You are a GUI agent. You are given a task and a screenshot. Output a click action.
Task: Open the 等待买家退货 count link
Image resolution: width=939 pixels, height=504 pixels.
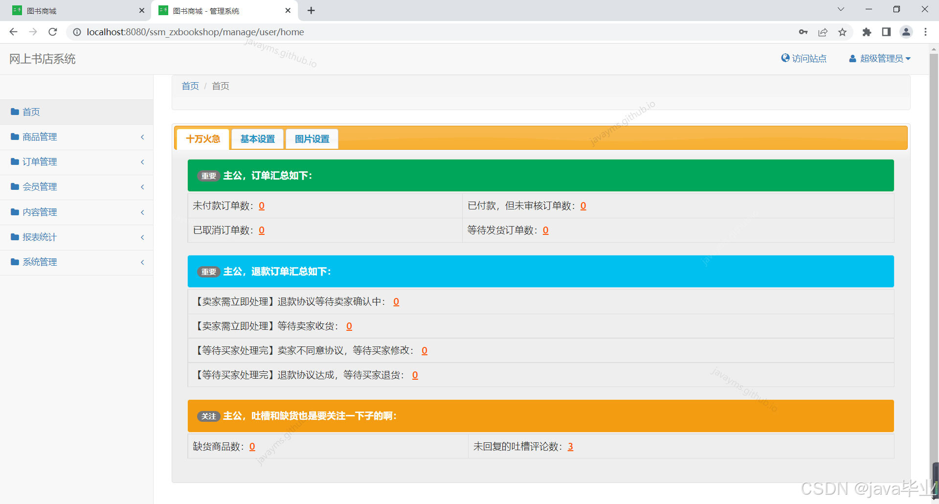[x=415, y=375]
